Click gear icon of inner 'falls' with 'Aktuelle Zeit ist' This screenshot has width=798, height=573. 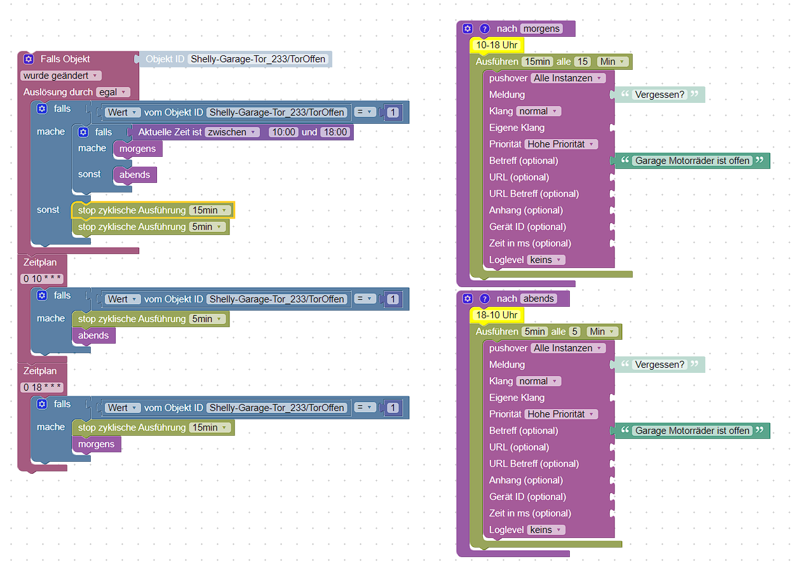tap(83, 132)
